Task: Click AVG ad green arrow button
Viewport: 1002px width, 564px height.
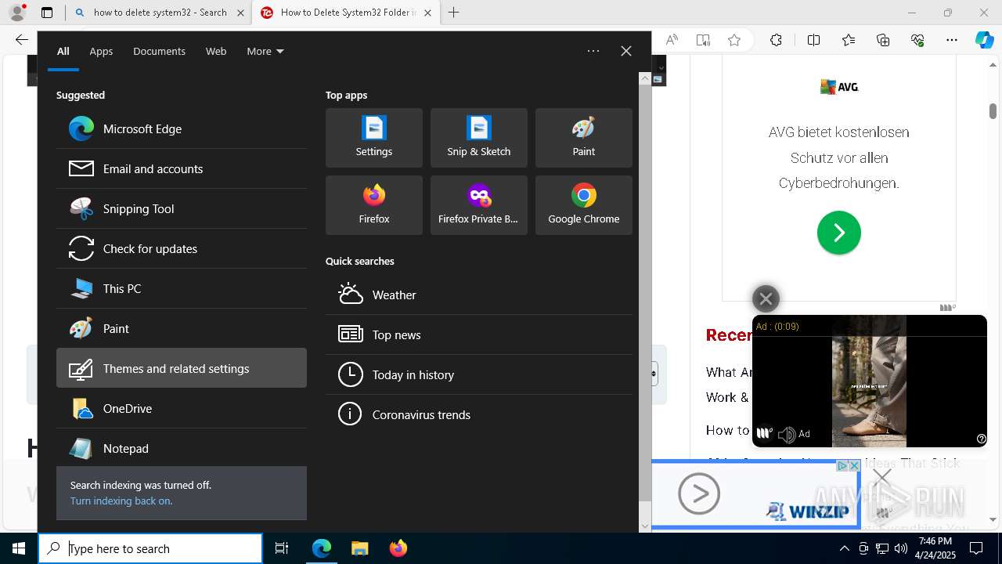Action: [839, 233]
